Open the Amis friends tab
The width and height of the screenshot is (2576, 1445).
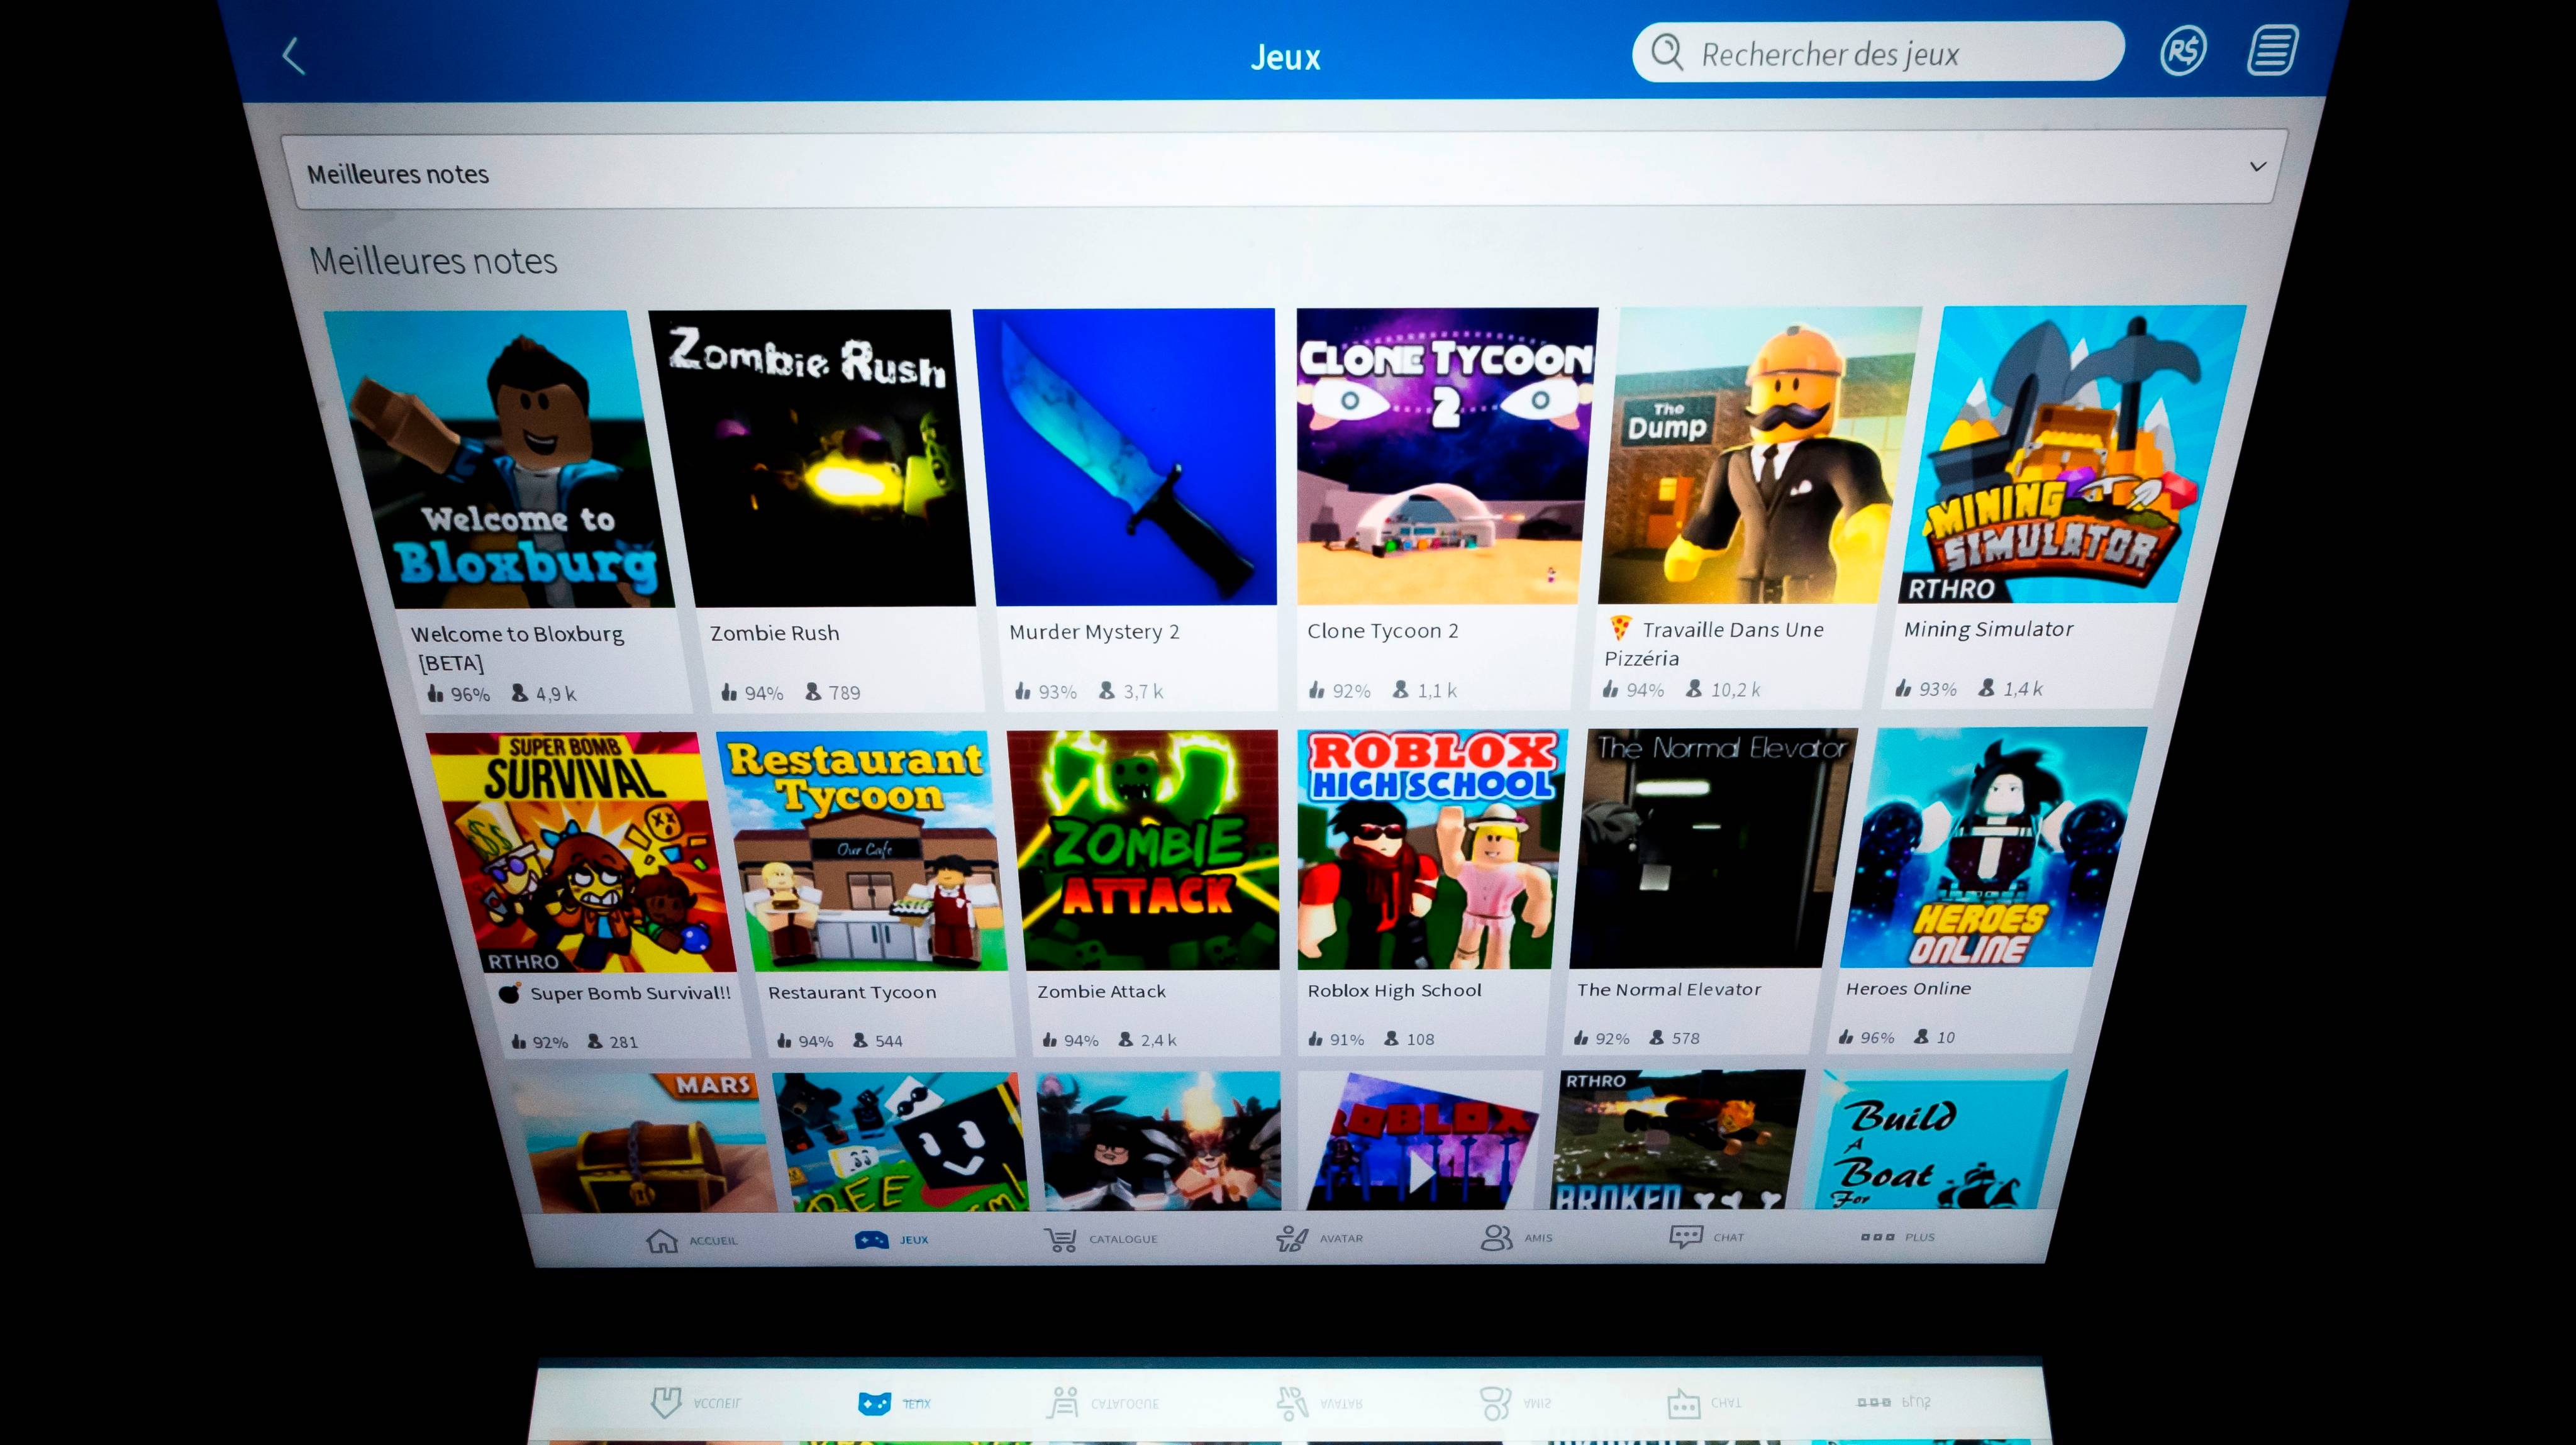1516,1237
